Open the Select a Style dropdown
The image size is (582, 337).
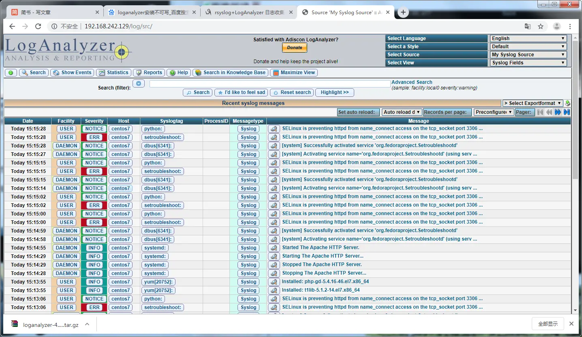[529, 47]
